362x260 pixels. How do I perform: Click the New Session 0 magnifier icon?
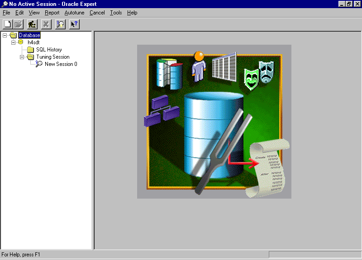[x=39, y=64]
